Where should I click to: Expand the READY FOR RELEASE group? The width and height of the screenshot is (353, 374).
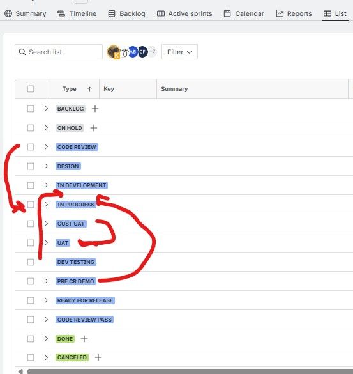tap(46, 300)
